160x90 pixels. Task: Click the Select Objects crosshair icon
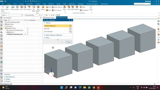70,26
